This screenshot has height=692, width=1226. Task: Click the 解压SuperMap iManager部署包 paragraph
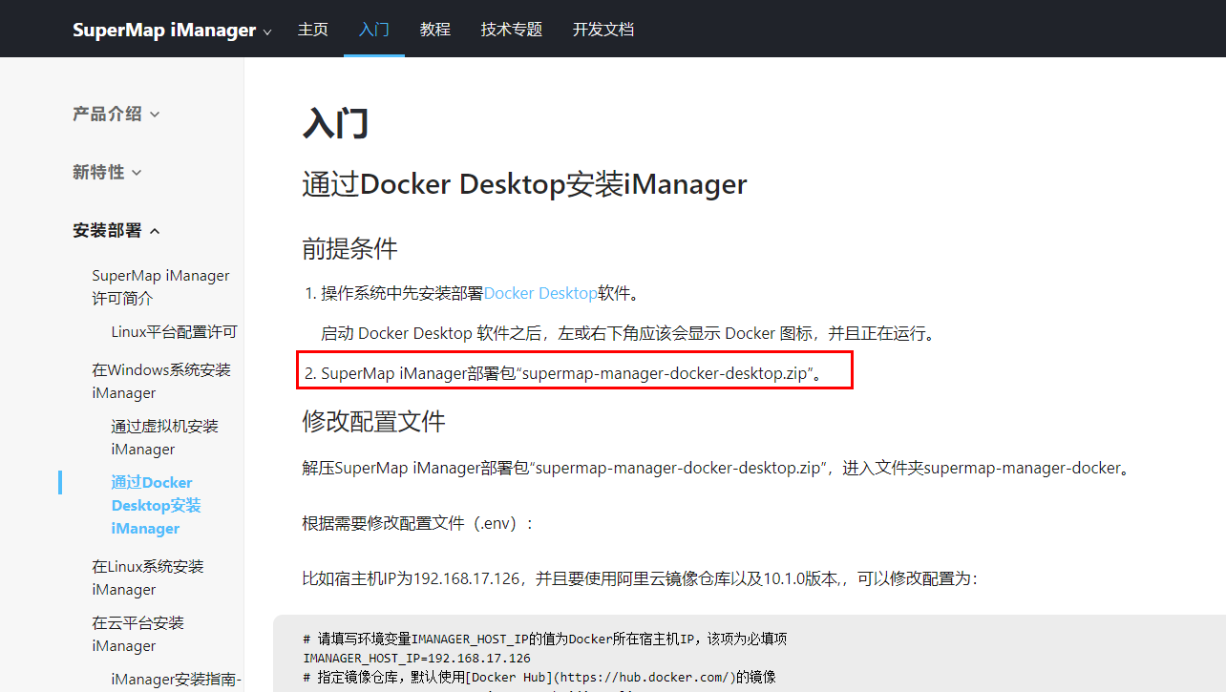tap(716, 468)
